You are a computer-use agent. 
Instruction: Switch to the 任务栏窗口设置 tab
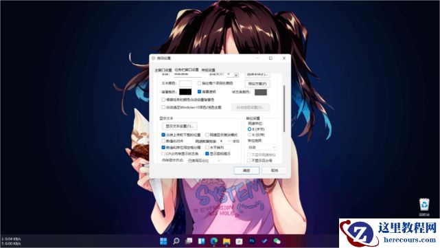(x=187, y=69)
